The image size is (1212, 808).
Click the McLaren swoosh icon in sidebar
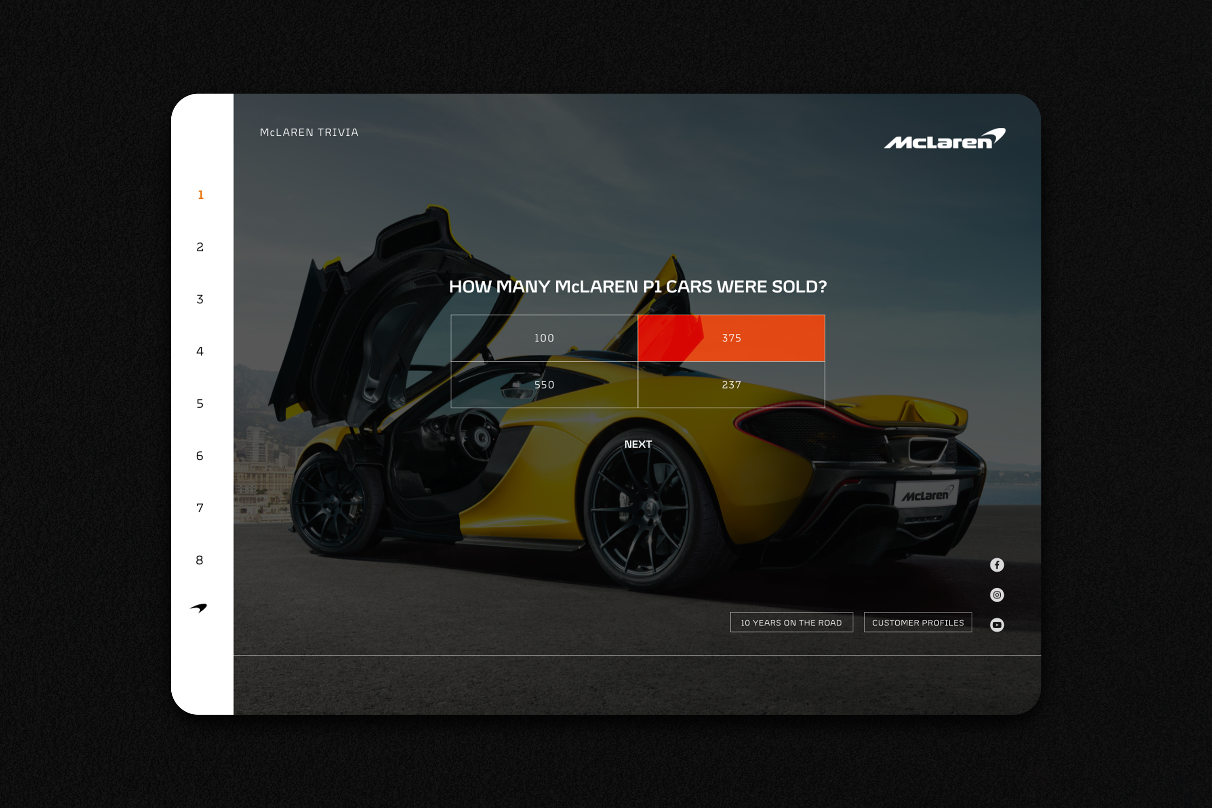[x=199, y=608]
